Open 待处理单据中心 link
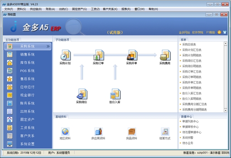 (x=192, y=132)
